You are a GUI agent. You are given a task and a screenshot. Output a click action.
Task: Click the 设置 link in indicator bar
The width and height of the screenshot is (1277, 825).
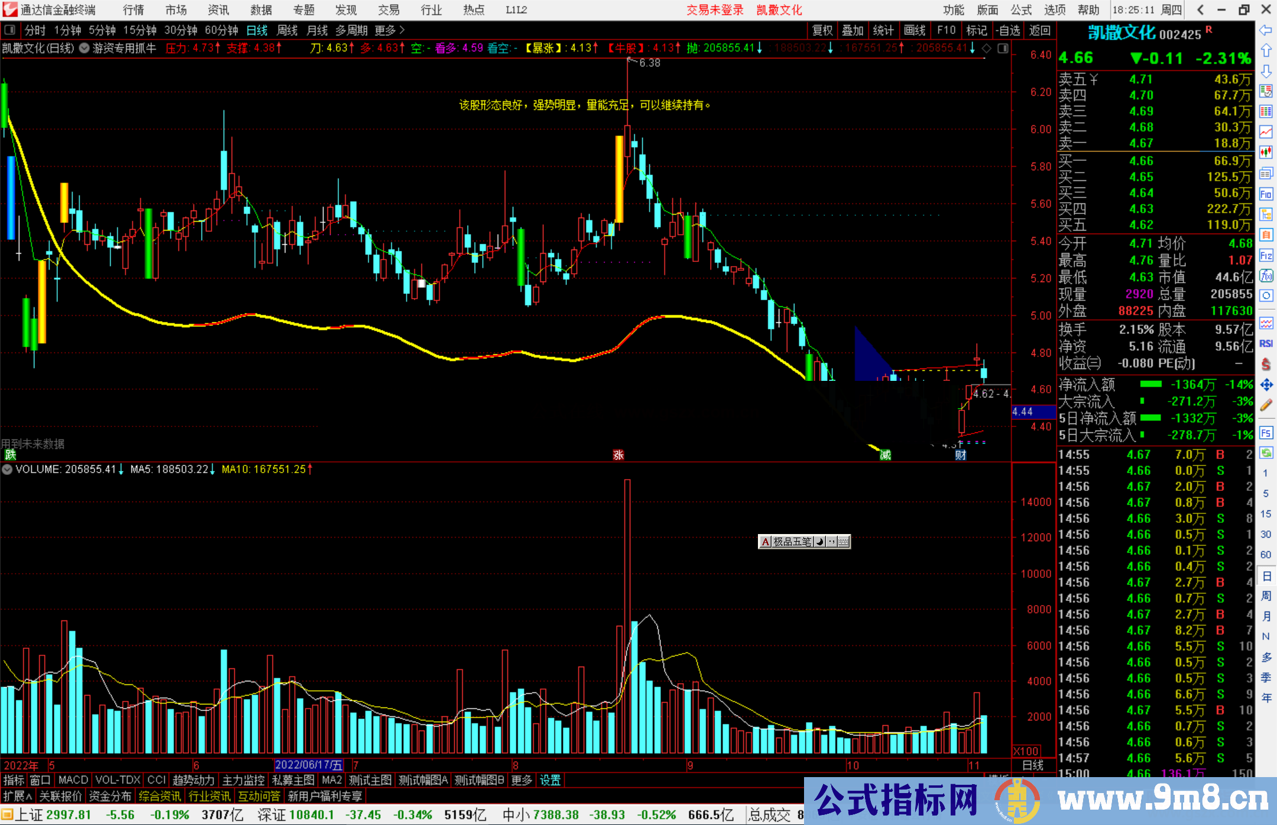[550, 780]
